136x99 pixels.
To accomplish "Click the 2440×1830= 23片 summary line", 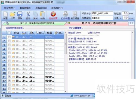I will pyautogui.click(x=87, y=56).
